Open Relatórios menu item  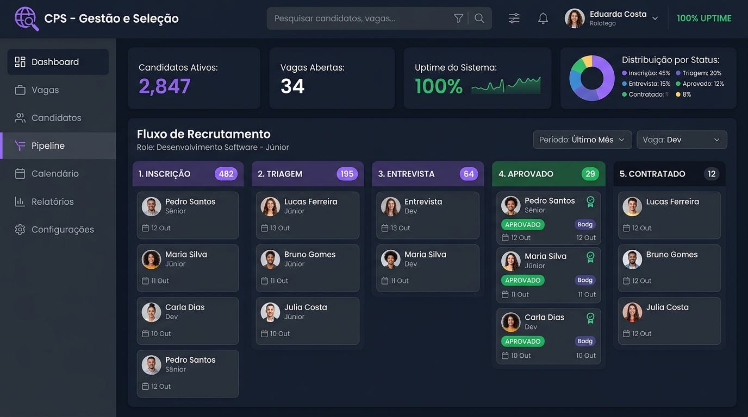58,201
